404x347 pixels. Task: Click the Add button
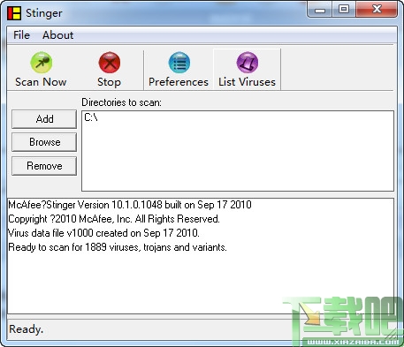point(44,119)
